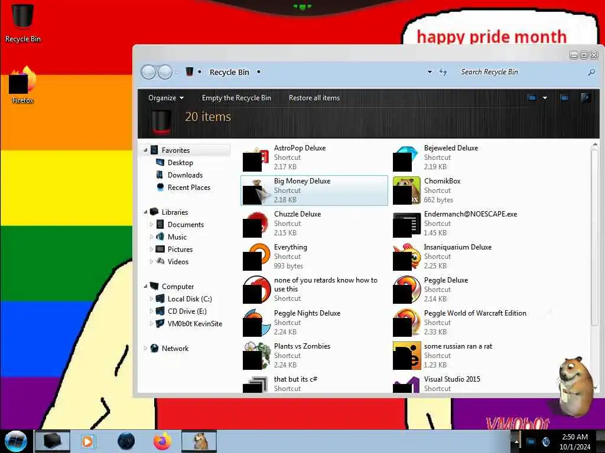Select the Peggle Nights Deluxe icon
Viewport: 605px width, 453px height.
coord(256,323)
